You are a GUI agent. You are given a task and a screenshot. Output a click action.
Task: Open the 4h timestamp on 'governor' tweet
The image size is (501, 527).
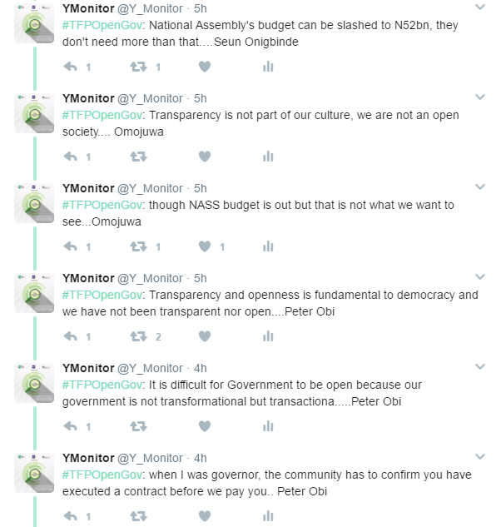(x=200, y=458)
